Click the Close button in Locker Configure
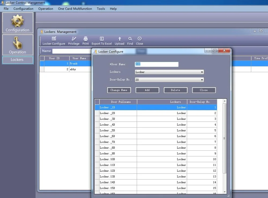The width and height of the screenshot is (268, 198). (204, 90)
